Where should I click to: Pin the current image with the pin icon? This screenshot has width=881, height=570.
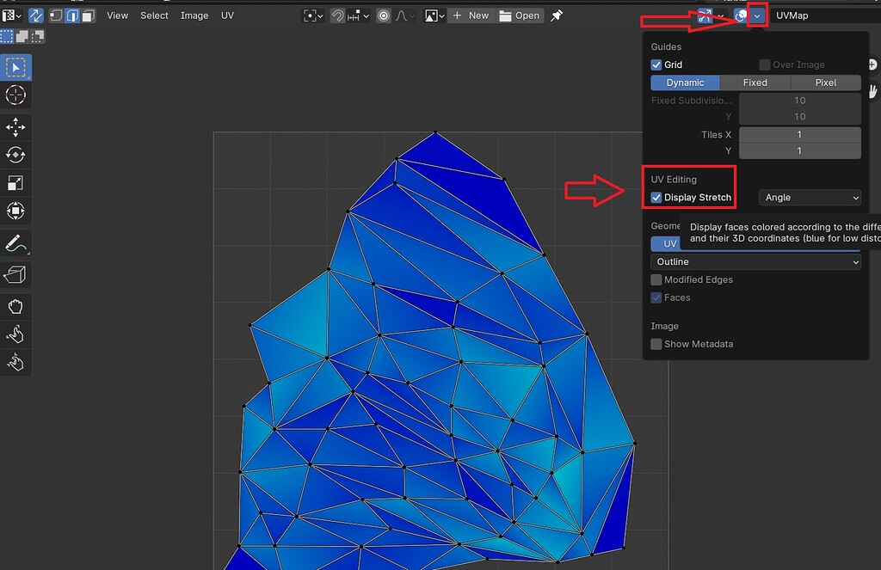click(x=558, y=15)
